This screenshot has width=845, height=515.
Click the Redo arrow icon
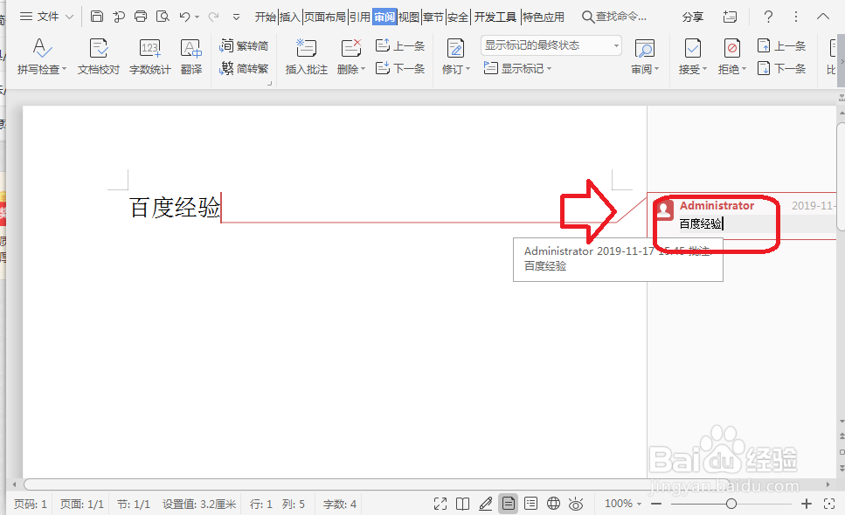tap(214, 17)
